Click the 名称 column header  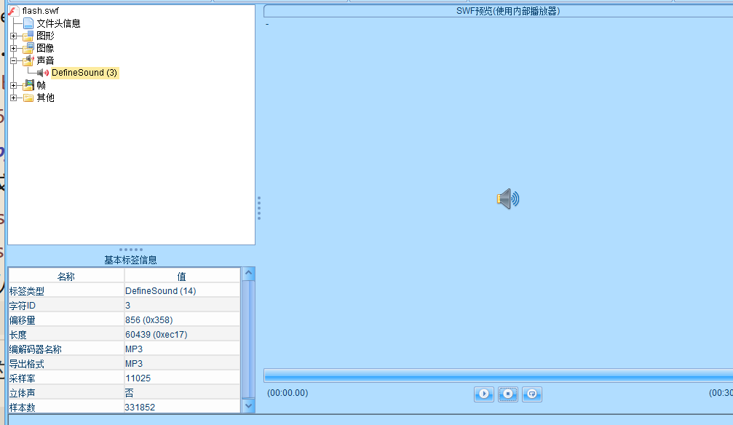point(66,276)
